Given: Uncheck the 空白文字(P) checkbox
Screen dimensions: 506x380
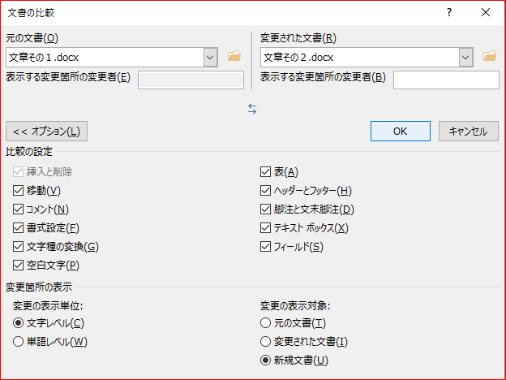Looking at the screenshot, I should click(18, 266).
